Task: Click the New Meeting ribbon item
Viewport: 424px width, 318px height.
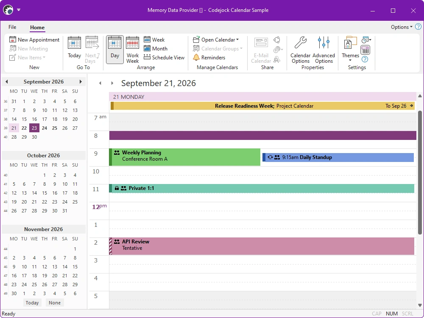Action: tap(29, 49)
